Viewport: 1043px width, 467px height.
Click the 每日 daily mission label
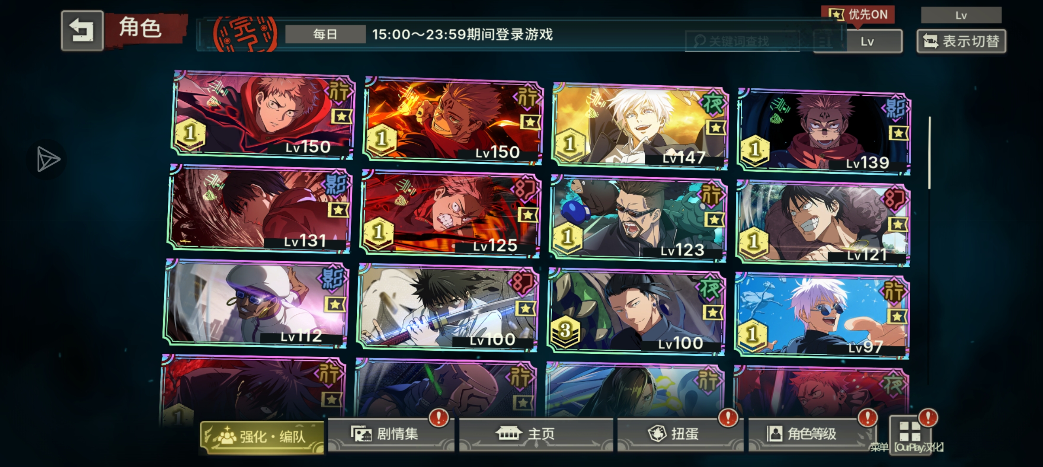(325, 34)
